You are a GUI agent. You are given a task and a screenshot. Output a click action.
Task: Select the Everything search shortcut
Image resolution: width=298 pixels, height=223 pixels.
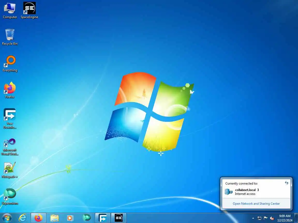[x=10, y=63]
